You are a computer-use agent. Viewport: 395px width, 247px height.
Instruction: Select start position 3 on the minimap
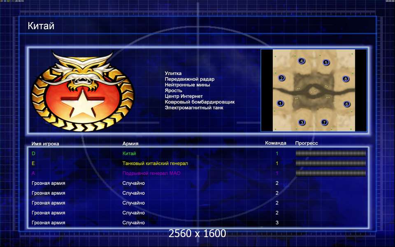point(302,123)
